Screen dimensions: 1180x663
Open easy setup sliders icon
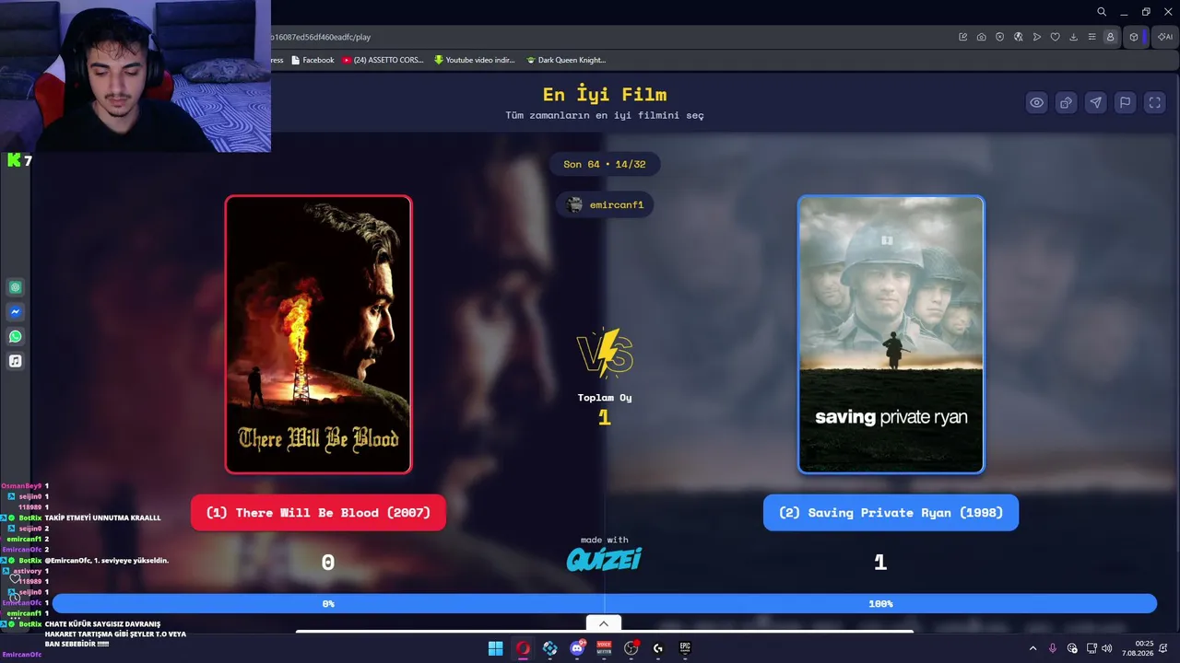(1092, 37)
